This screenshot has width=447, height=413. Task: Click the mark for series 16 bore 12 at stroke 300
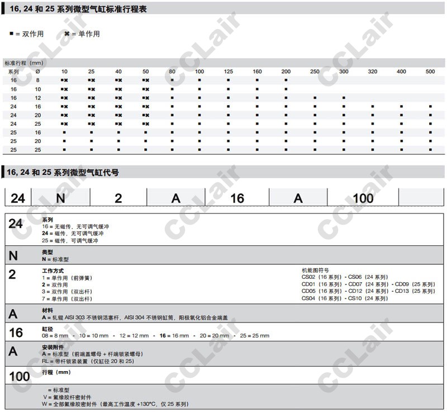pyautogui.click(x=344, y=98)
